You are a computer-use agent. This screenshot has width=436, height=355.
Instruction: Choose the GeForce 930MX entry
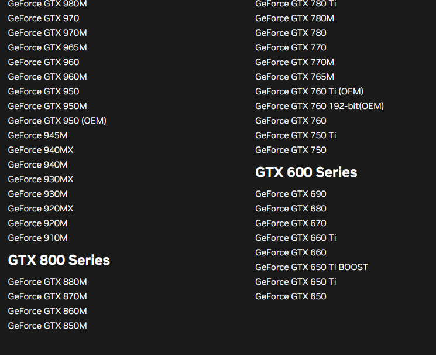[x=40, y=179]
